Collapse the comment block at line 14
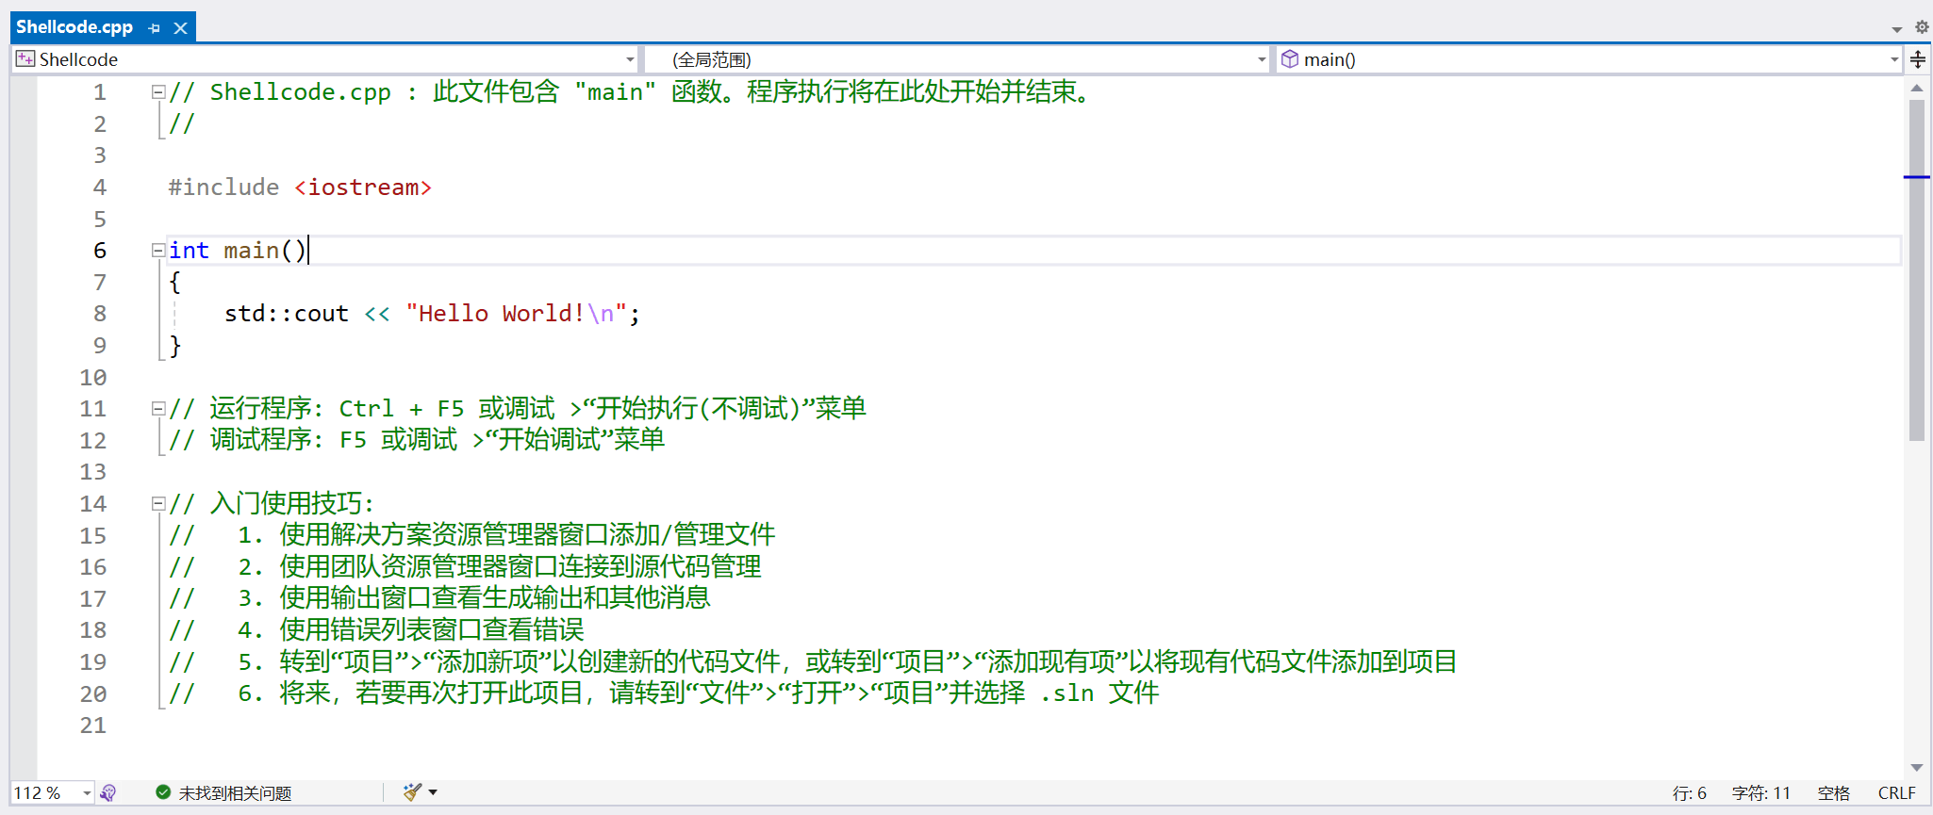 (158, 504)
